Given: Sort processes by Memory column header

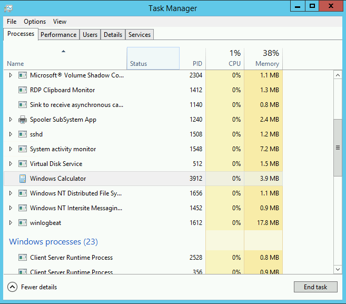Looking at the screenshot, I should pos(263,58).
